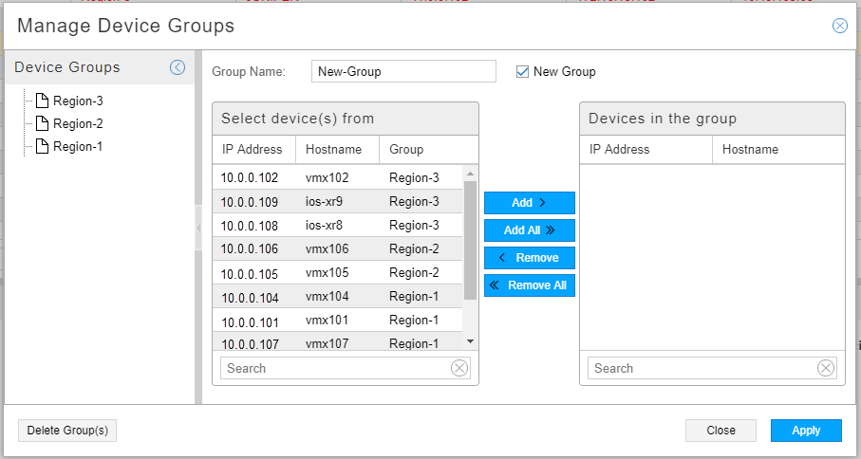The width and height of the screenshot is (861, 459).
Task: Click the Region-2 document icon
Action: 42,123
